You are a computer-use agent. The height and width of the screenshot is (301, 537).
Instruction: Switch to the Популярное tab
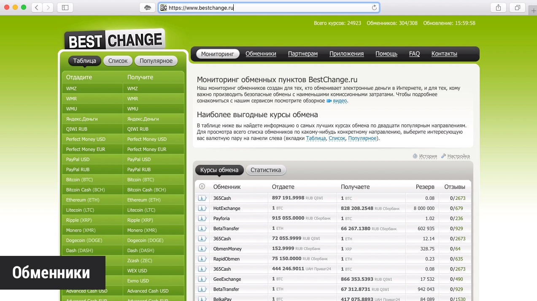point(156,61)
